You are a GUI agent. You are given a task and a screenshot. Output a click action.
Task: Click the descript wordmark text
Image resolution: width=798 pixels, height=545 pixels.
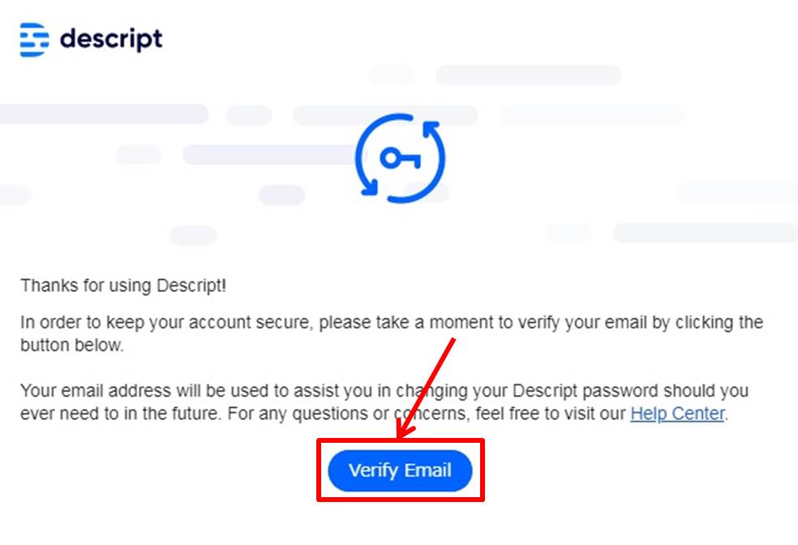(x=111, y=39)
